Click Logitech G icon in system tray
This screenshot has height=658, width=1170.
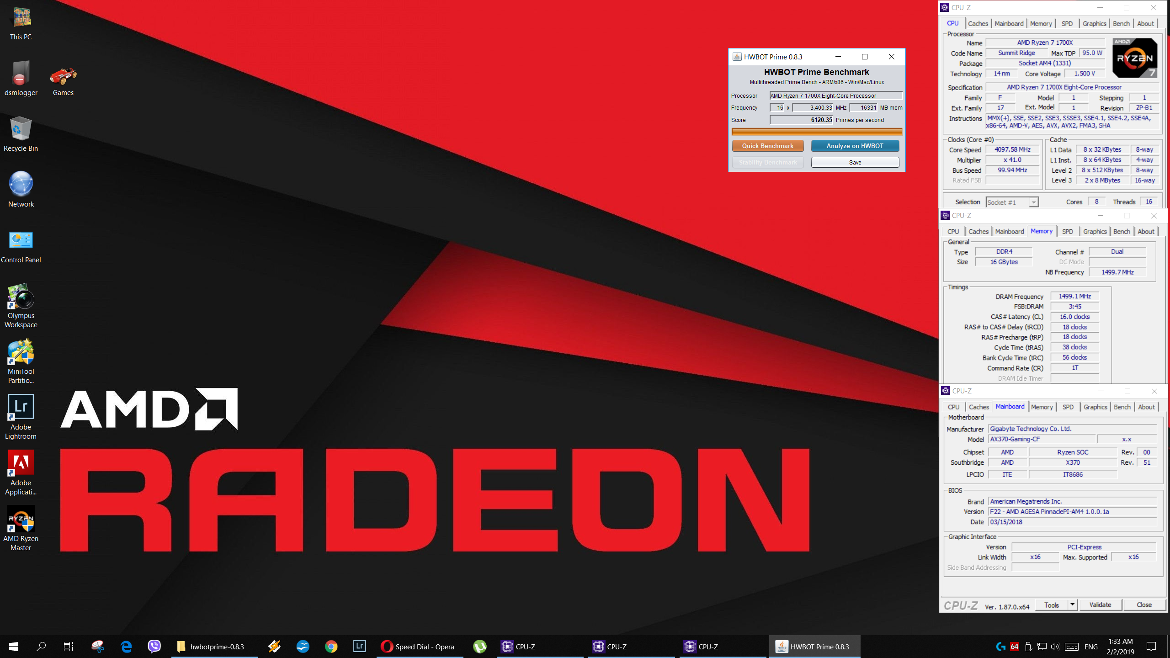point(1000,647)
